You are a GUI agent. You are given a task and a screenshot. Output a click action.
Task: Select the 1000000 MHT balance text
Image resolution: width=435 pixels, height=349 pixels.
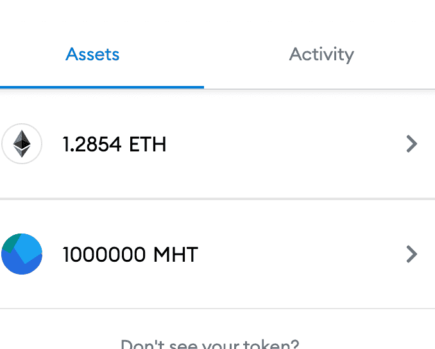click(x=130, y=255)
